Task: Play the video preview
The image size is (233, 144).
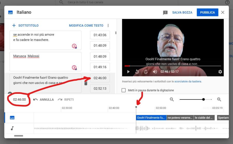Action: (x=128, y=72)
